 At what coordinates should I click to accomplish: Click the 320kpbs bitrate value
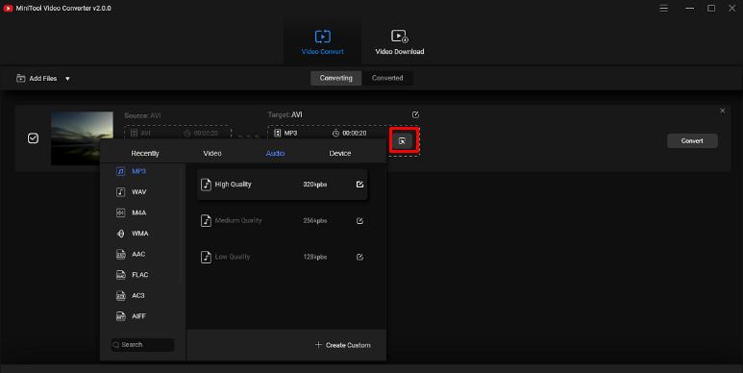315,185
